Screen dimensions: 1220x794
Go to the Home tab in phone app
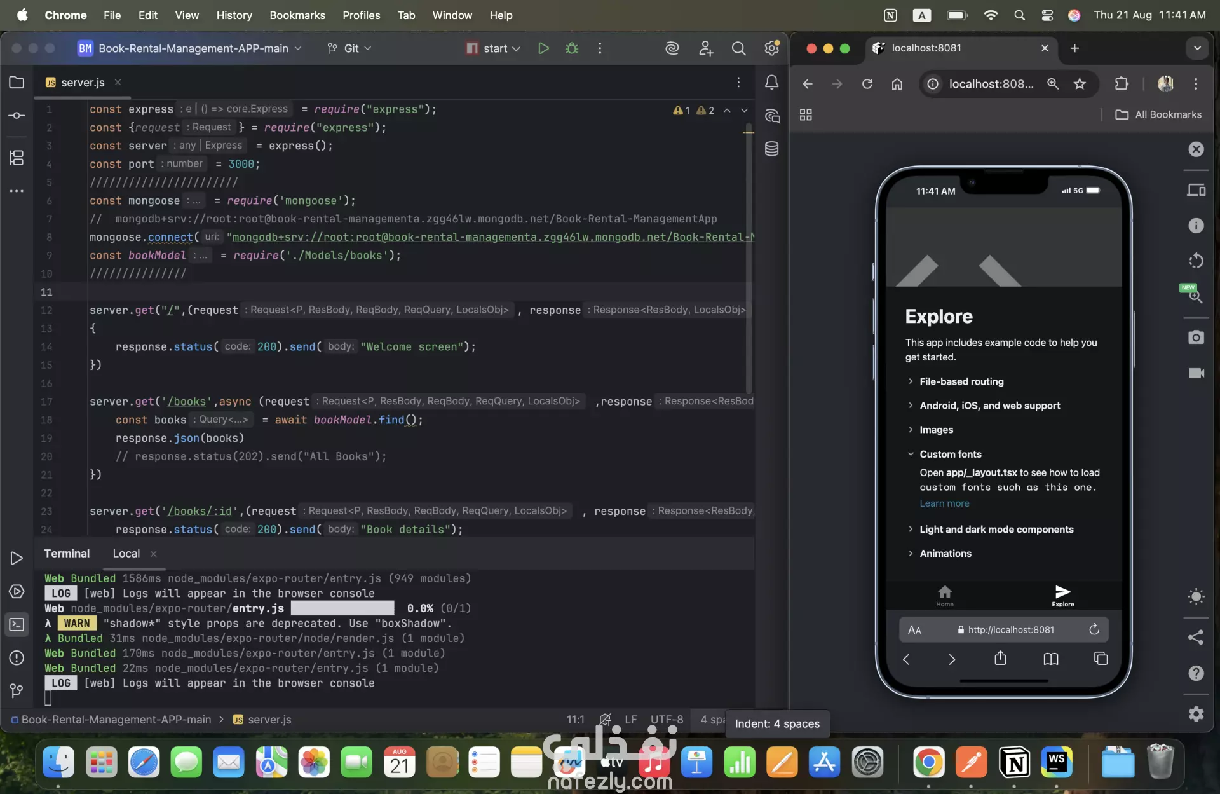945,596
